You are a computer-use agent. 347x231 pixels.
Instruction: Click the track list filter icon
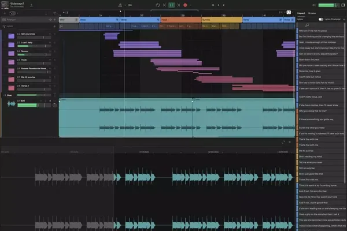coord(55,13)
